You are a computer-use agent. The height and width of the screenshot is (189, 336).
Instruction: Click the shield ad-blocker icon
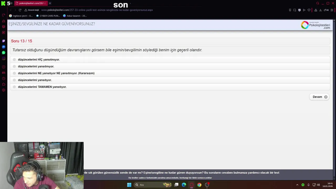300,10
